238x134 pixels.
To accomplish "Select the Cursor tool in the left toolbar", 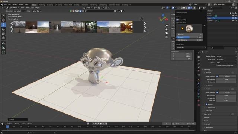I will click(3, 20).
